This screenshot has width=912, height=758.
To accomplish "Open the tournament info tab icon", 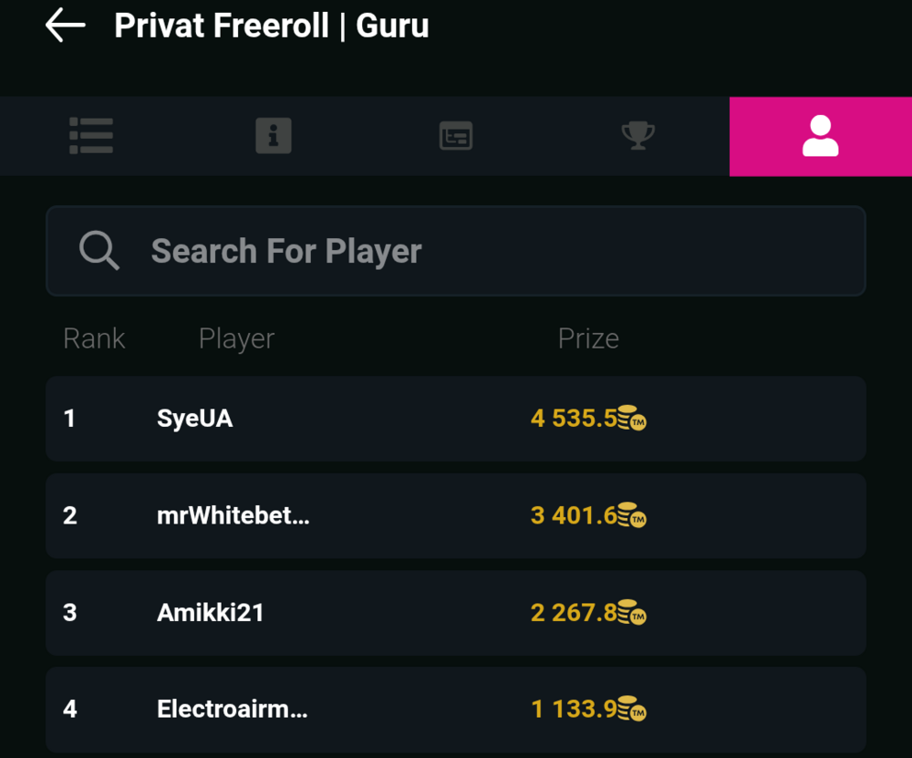I will (274, 136).
